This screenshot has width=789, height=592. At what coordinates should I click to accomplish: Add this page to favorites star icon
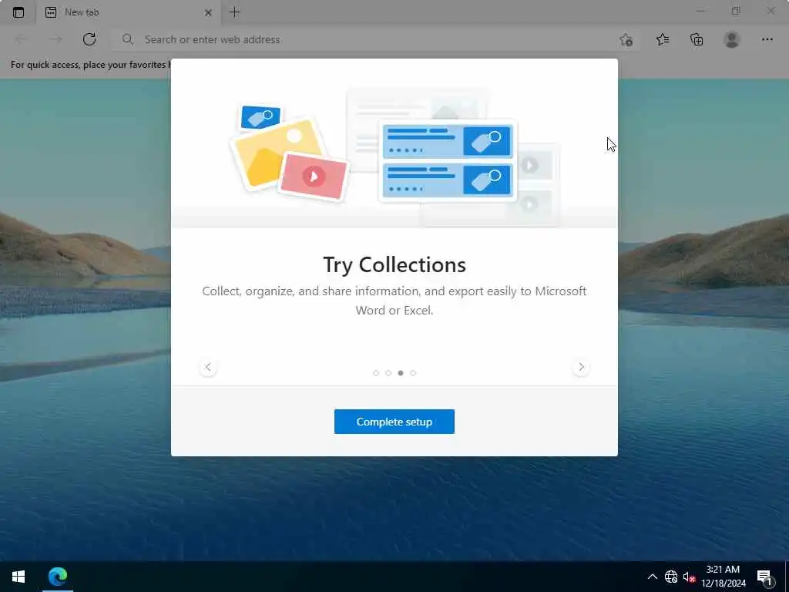pos(626,40)
